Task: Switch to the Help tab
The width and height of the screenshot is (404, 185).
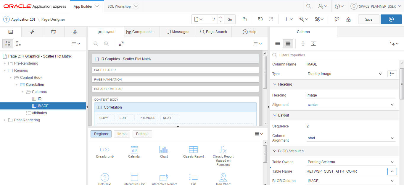Action: (250, 32)
